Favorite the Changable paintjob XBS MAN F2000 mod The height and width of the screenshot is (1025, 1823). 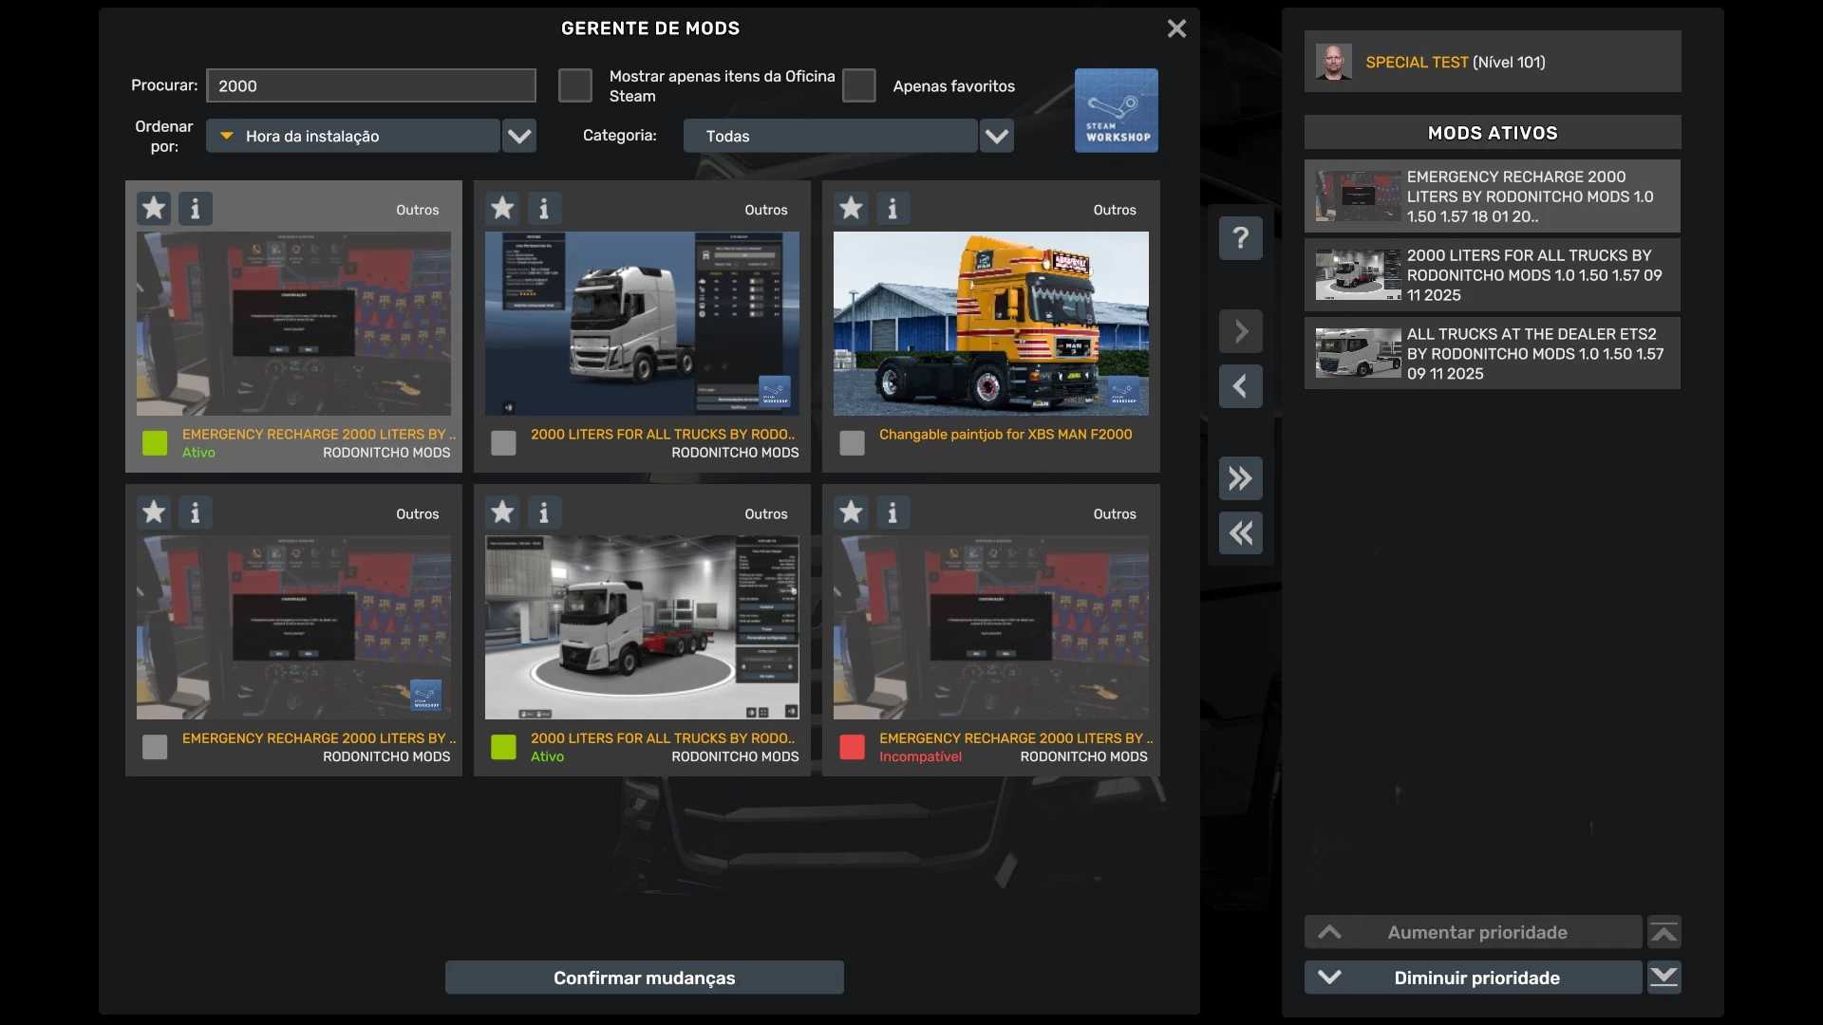pyautogui.click(x=851, y=208)
